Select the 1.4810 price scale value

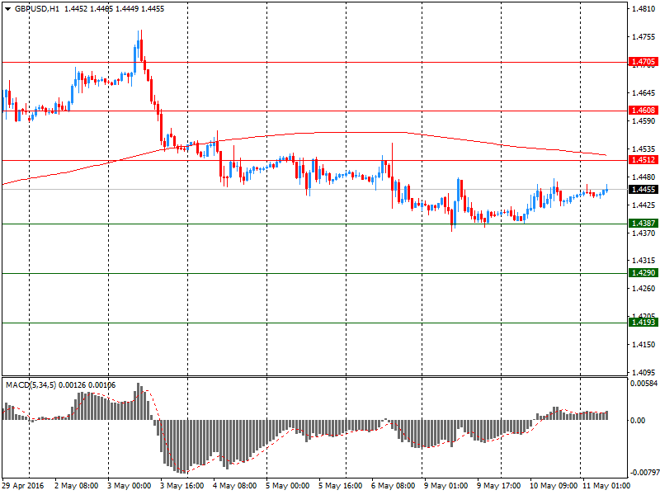[x=643, y=9]
